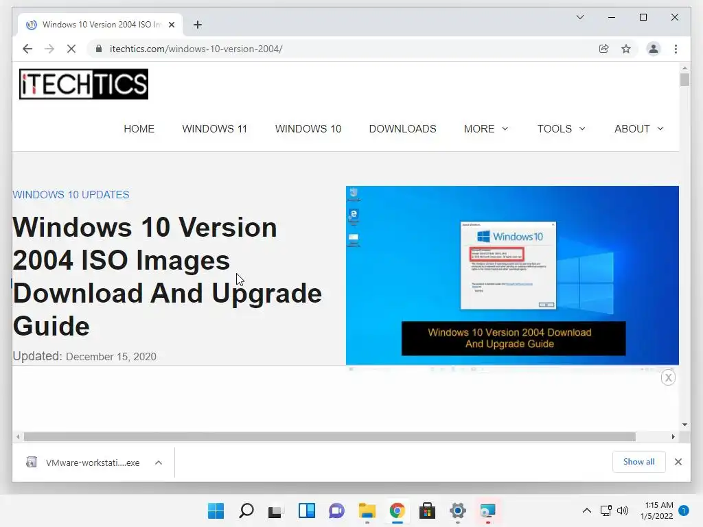This screenshot has height=527, width=703.
Task: Expand the MORE dropdown menu
Action: tap(486, 128)
